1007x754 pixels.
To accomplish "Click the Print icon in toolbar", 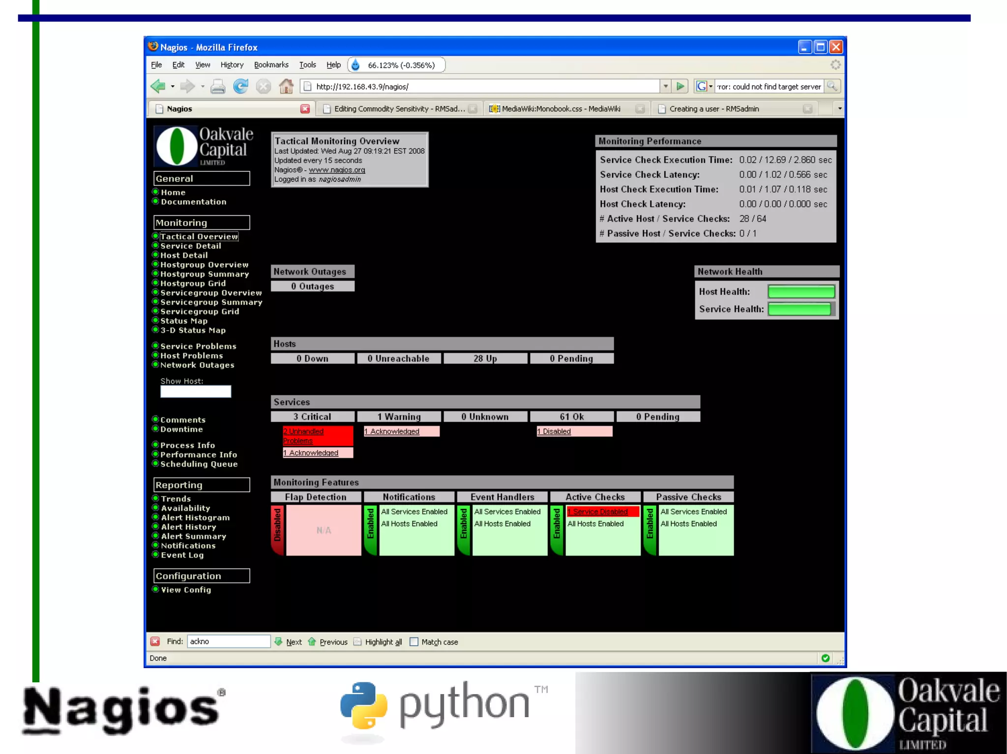I will point(218,87).
